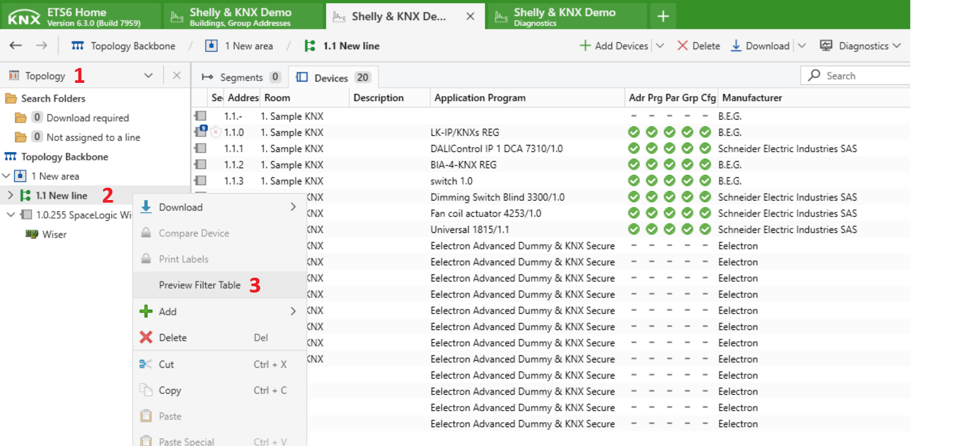Open the Add Devices dropdown arrow
The image size is (955, 446).
[x=660, y=46]
